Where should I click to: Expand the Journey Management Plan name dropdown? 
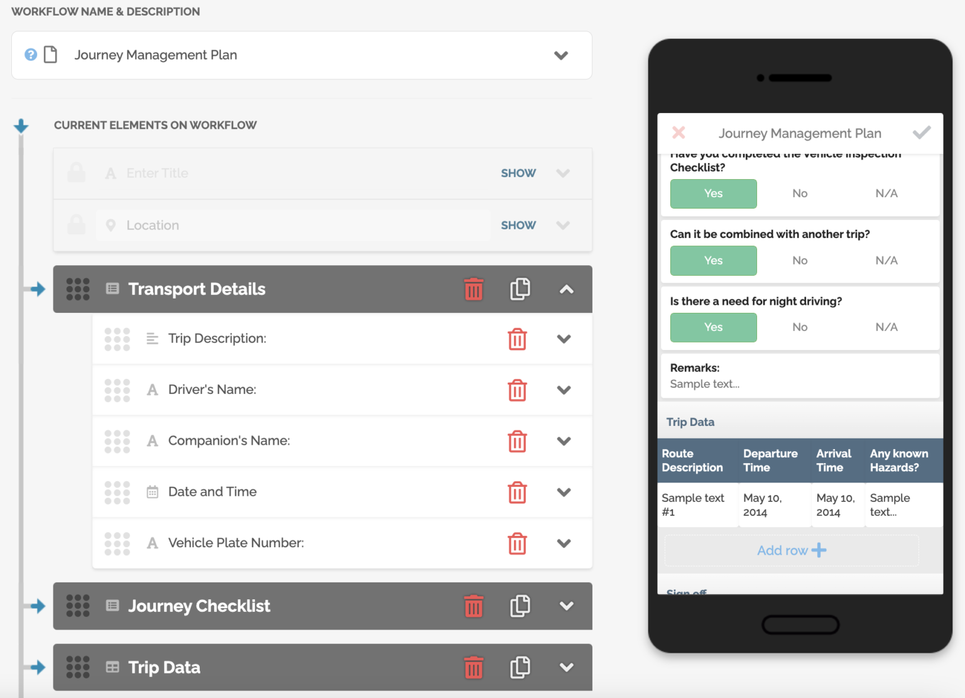coord(561,55)
